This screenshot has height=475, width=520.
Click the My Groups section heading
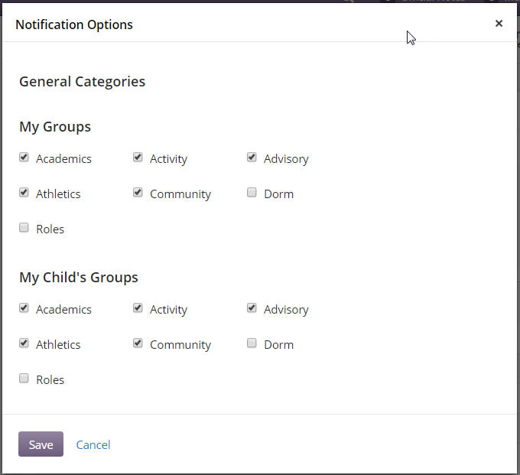(55, 127)
